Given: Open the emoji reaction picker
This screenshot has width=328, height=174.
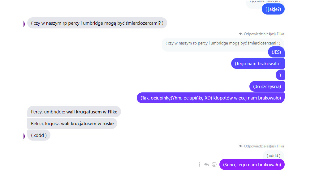Looking at the screenshot, I should click(214, 165).
